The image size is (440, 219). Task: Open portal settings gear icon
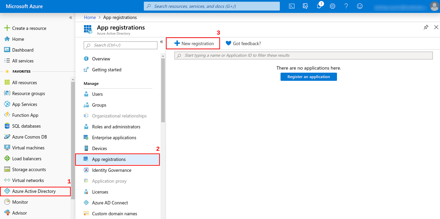point(333,6)
